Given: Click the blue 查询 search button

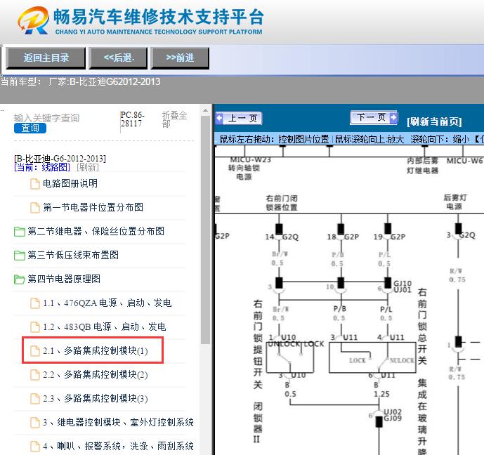Looking at the screenshot, I should point(30,128).
